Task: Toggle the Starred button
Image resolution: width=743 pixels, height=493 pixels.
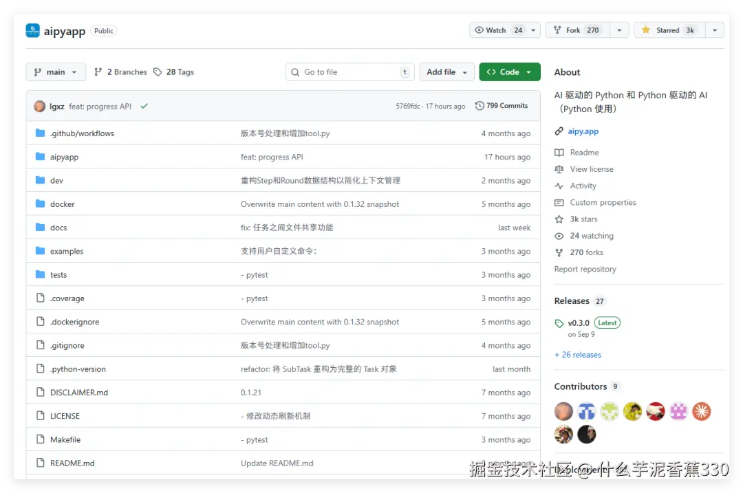Action: tap(669, 30)
